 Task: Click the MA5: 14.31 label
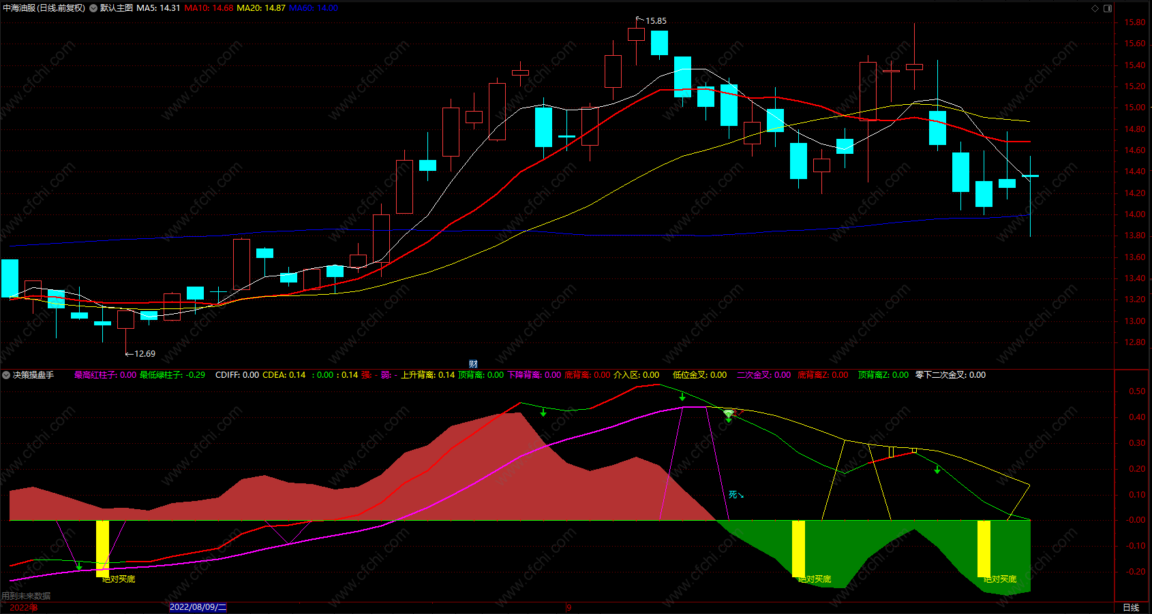click(158, 8)
